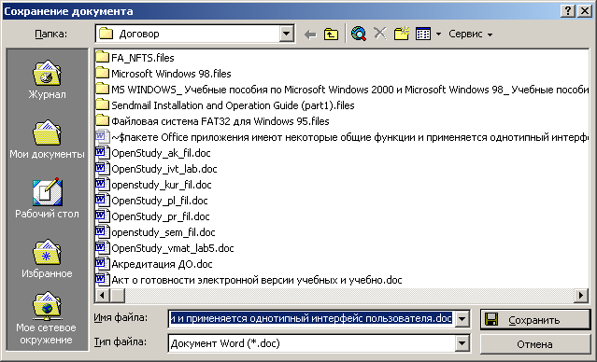This screenshot has height=362, width=597.
Task: Expand the Тип файла dropdown
Action: pos(462,343)
